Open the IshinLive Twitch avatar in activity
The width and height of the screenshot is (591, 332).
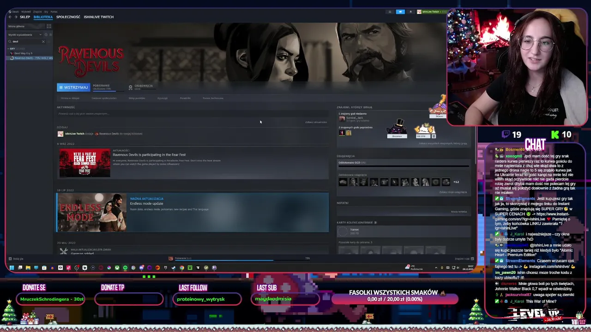pos(60,134)
